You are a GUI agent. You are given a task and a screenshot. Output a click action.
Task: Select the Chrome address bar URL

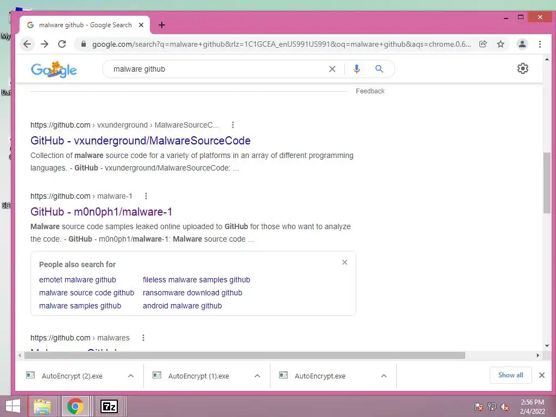coord(282,44)
